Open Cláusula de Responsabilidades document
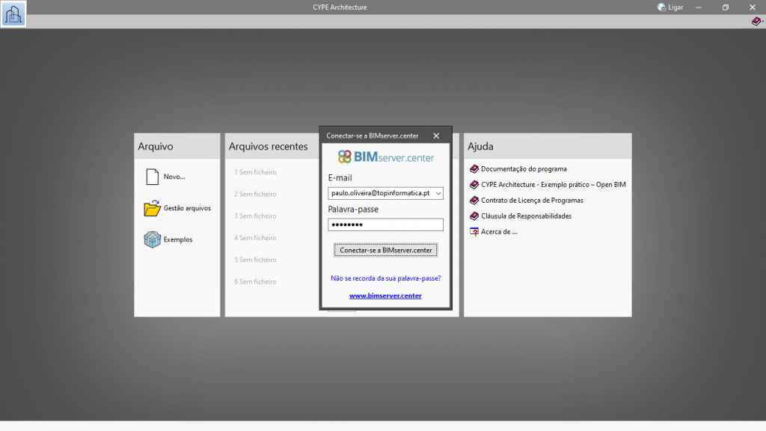 (x=526, y=216)
